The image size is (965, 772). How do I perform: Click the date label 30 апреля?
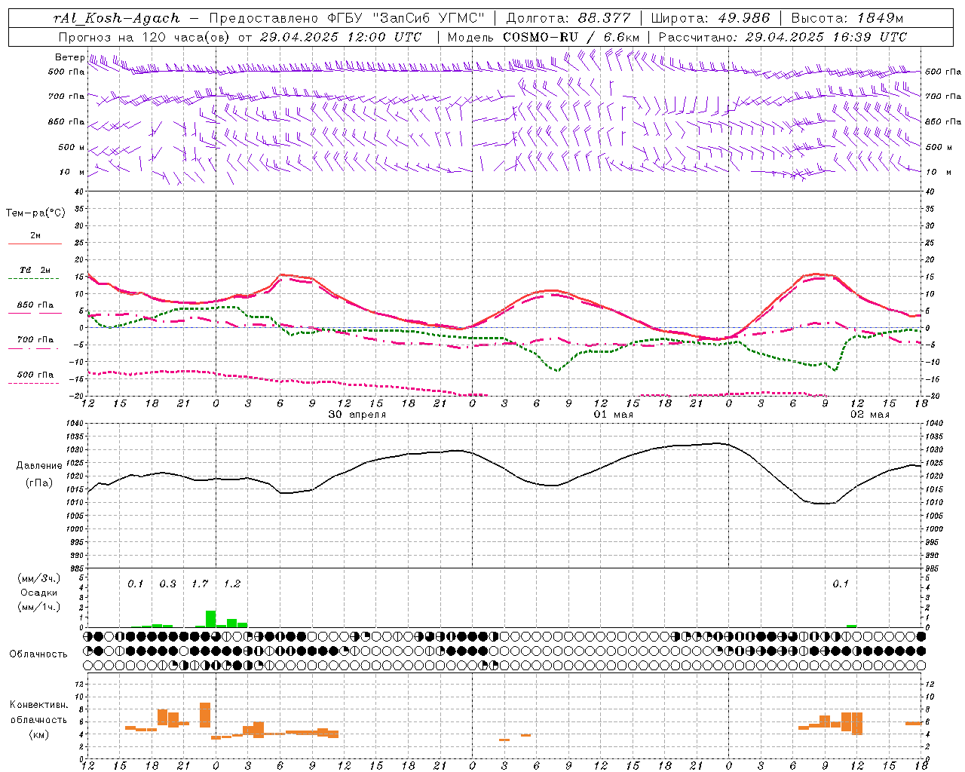point(357,415)
